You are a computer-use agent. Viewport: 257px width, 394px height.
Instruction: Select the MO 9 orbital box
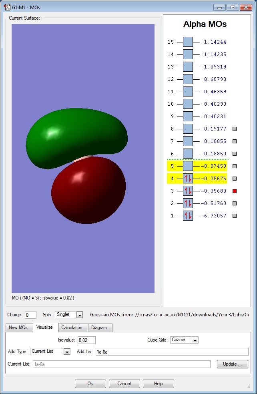188,117
